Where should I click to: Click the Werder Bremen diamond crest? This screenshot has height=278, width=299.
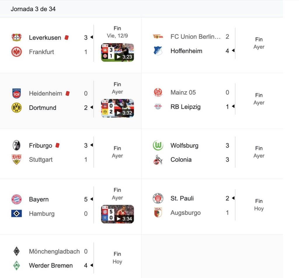coord(16,265)
